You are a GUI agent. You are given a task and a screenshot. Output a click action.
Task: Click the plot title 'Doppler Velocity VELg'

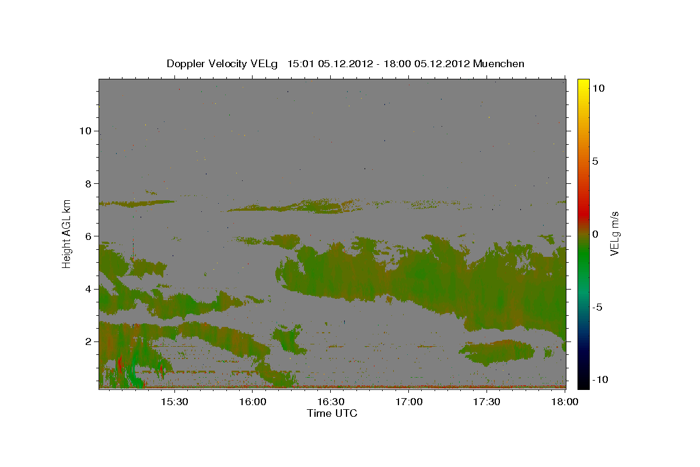(x=223, y=64)
